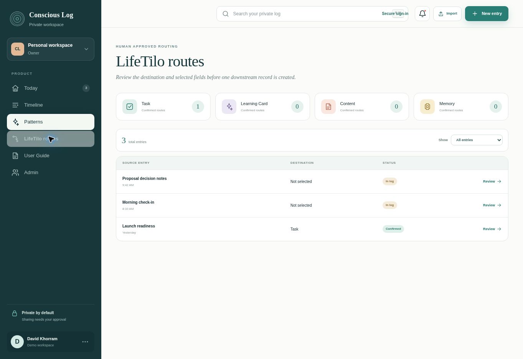The image size is (523, 359).
Task: Click the New entry button
Action: (487, 14)
